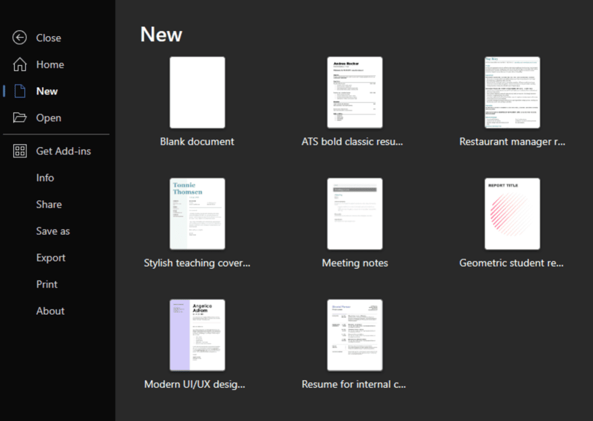Choose the Stylish teaching cover letter thumbnail

click(197, 213)
